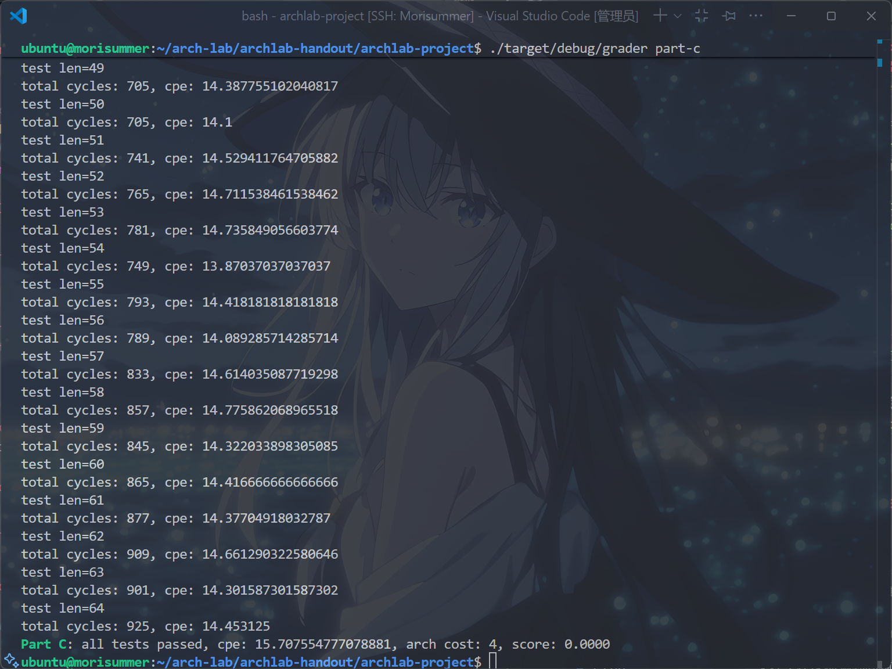Click the 'test len=49' output line

63,68
